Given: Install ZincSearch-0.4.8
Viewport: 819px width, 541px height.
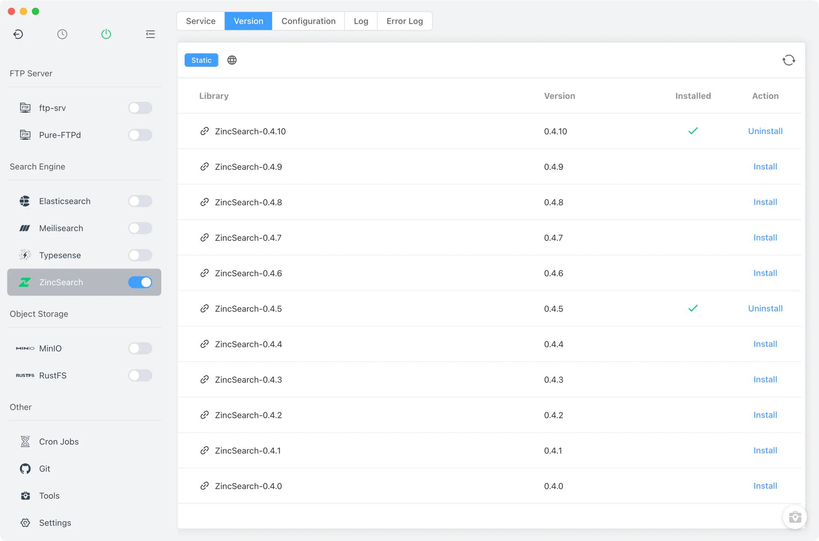Looking at the screenshot, I should (x=765, y=202).
